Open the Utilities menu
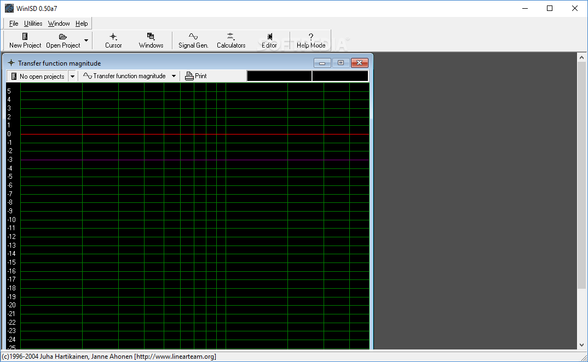This screenshot has width=588, height=362. tap(33, 24)
